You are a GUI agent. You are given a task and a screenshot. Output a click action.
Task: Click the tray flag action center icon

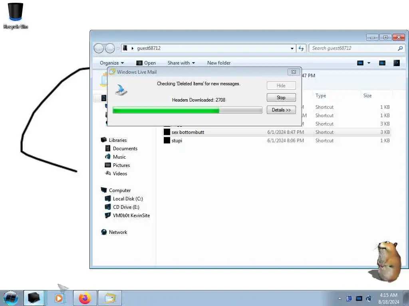pyautogui.click(x=349, y=298)
